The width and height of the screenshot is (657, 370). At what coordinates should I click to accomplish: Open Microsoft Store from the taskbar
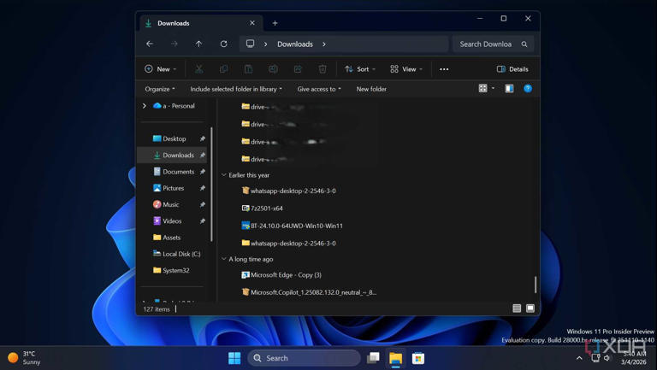[417, 358]
